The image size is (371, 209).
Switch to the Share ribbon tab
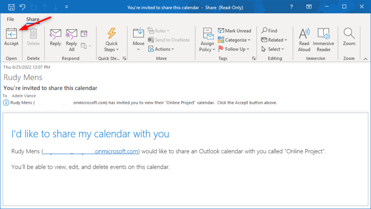point(32,19)
